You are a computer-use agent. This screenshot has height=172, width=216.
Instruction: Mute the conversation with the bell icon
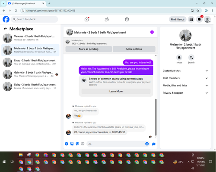pos(179,58)
